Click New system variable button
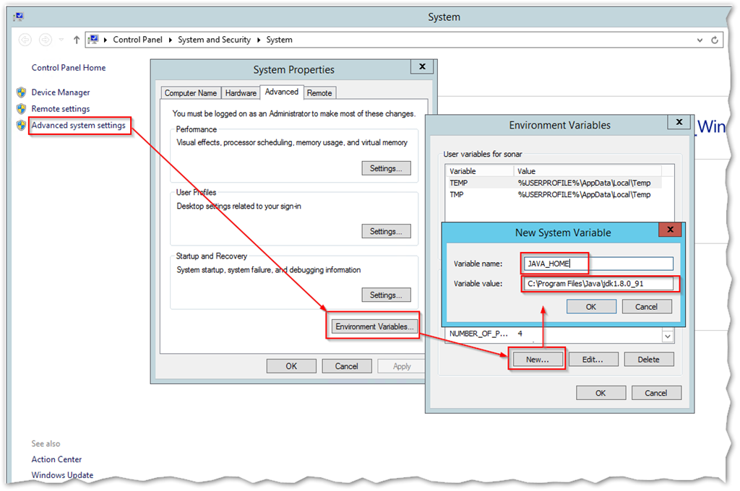Viewport: 740px width, 491px height. tap(537, 359)
